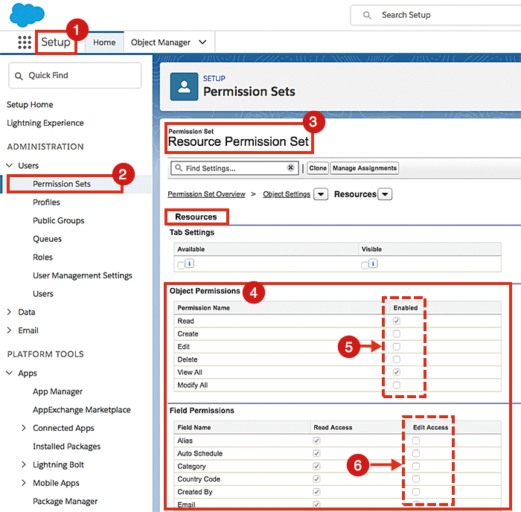Screen dimensions: 521x512
Task: Toggle Created By Read Access checkbox
Action: tap(316, 492)
